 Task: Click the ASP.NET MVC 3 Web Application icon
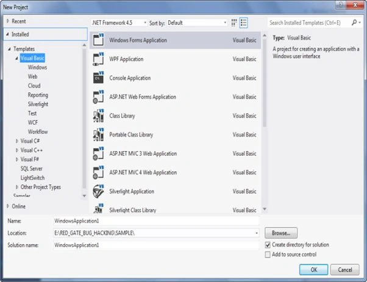[98, 153]
